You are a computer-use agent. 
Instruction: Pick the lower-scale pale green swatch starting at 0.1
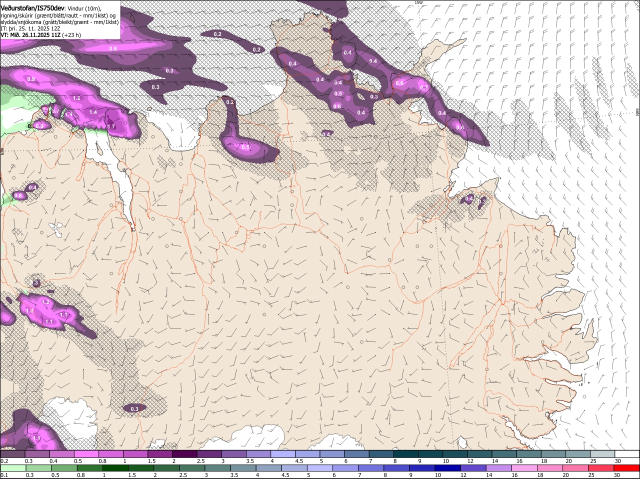(x=13, y=468)
